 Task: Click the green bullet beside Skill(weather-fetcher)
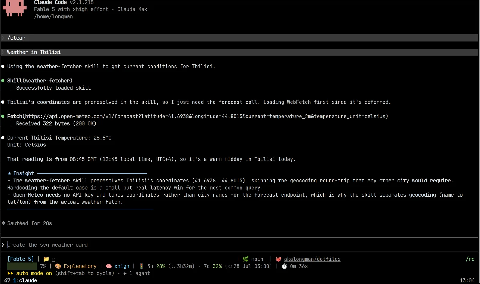[x=3, y=81]
